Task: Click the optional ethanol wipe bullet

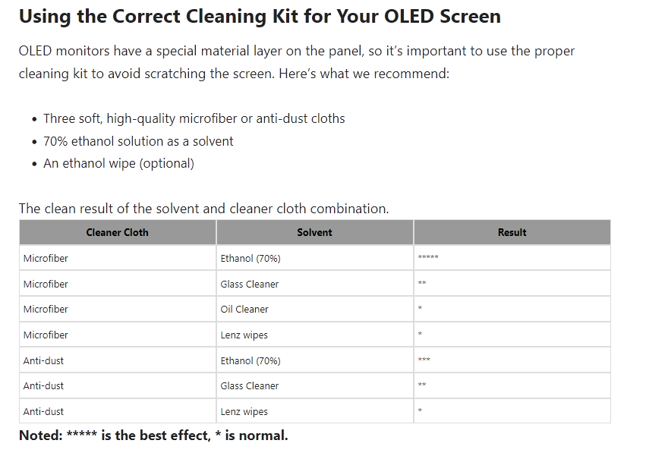Action: pos(118,163)
